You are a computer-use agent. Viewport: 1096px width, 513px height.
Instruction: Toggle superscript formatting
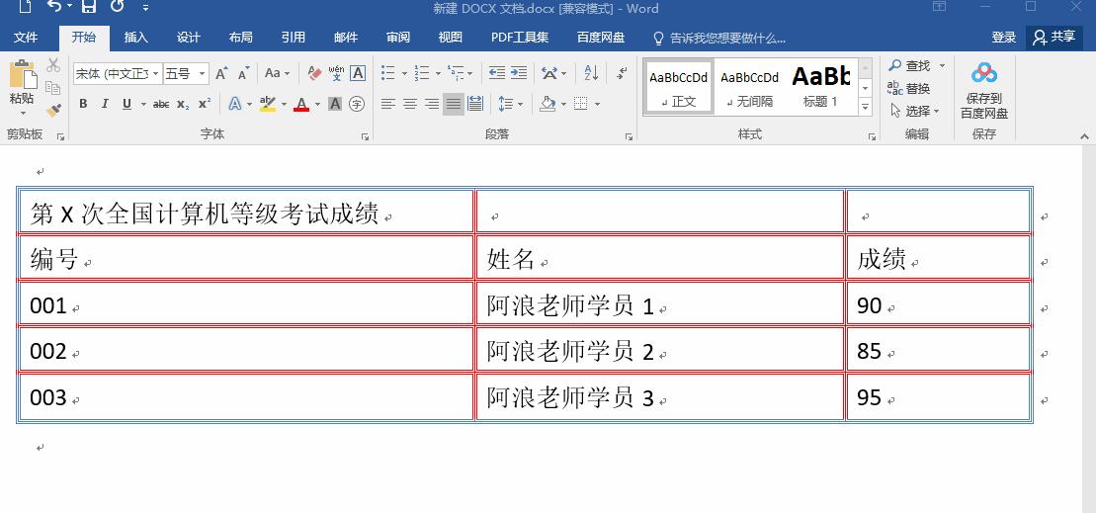tap(205, 104)
